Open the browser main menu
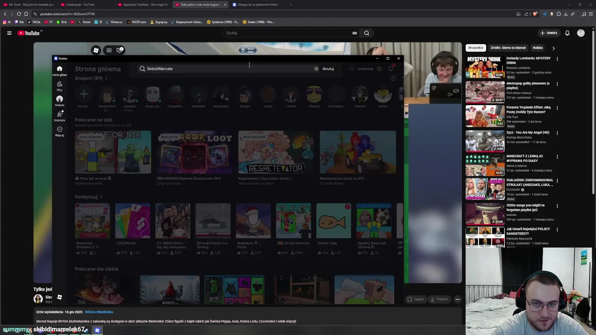This screenshot has height=335, width=596. [591, 14]
